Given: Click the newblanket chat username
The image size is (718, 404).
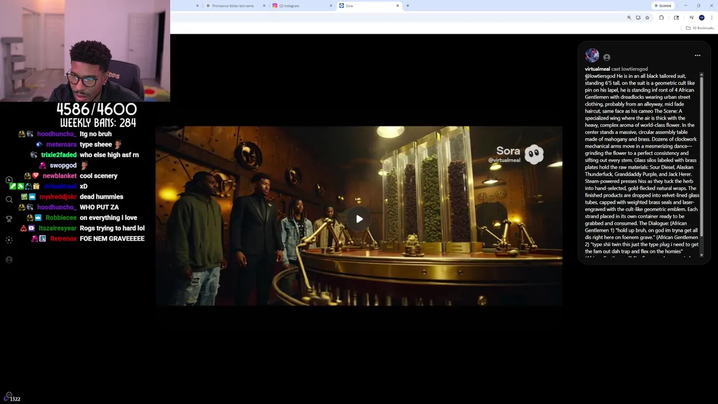Looking at the screenshot, I should pyautogui.click(x=59, y=176).
